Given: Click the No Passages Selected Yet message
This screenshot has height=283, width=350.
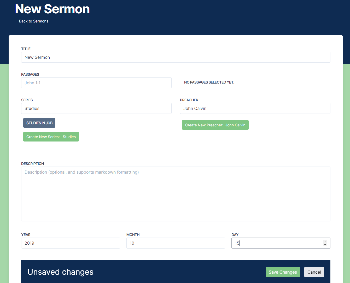Looking at the screenshot, I should pyautogui.click(x=209, y=82).
